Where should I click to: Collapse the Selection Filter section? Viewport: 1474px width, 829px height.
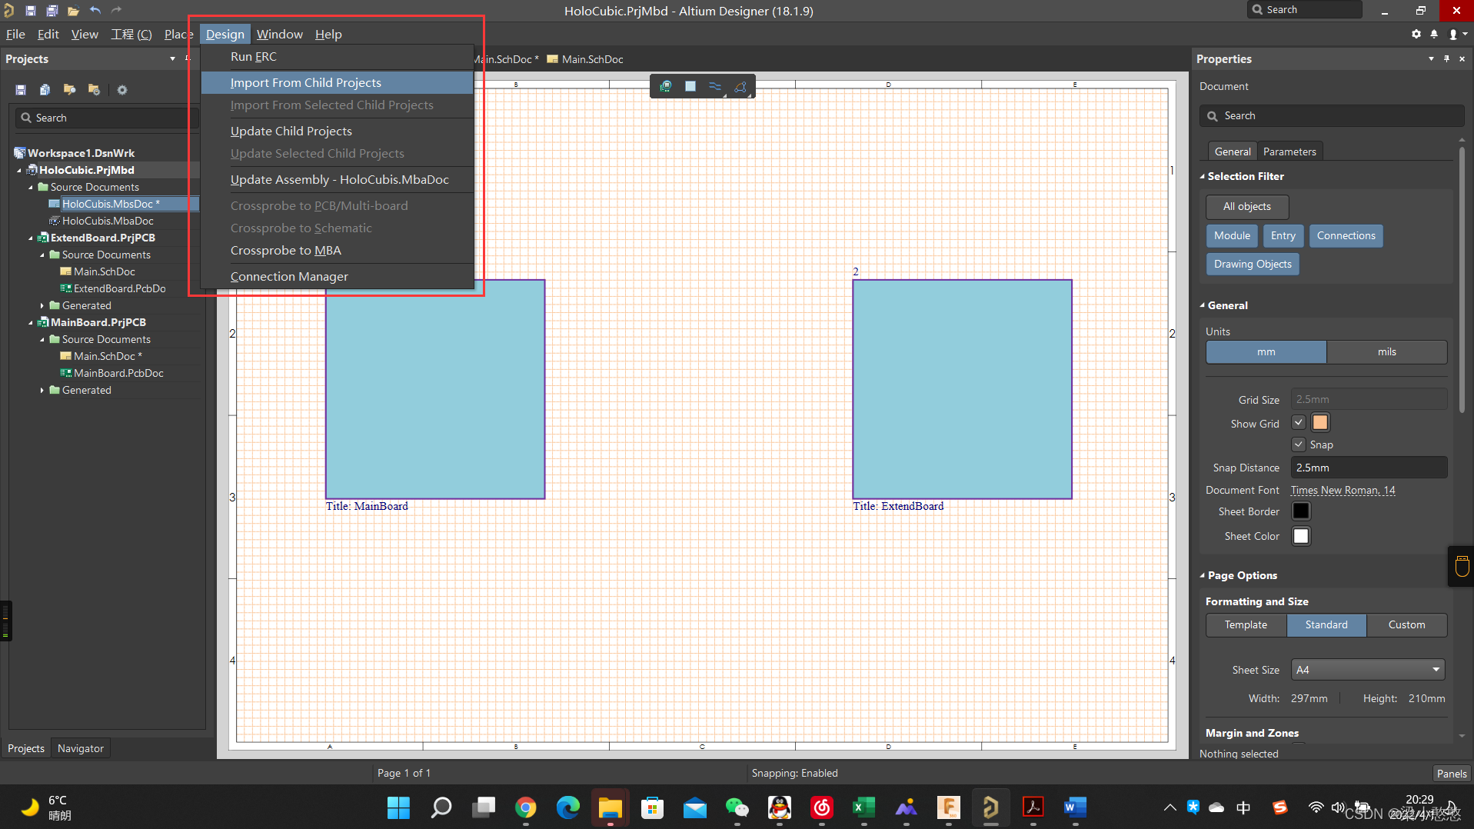click(x=1203, y=176)
